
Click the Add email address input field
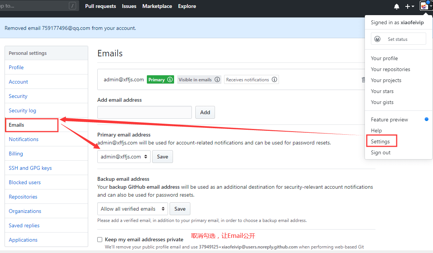click(x=145, y=112)
